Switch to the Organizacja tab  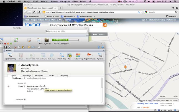pyautogui.click(x=26, y=76)
